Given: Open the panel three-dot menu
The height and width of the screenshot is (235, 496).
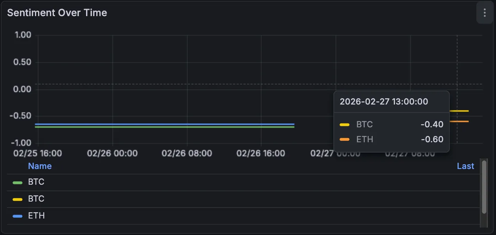Looking at the screenshot, I should click(485, 13).
